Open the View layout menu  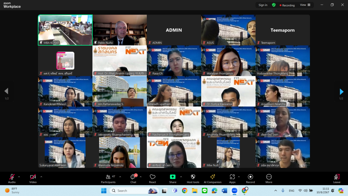coord(305,5)
